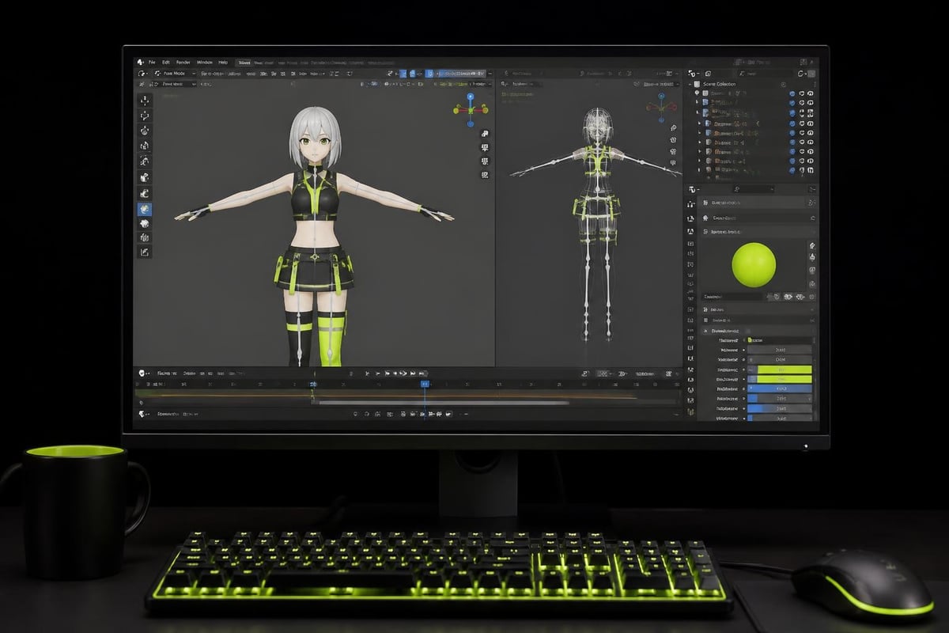Click first playback control in timeline header

tap(367, 373)
